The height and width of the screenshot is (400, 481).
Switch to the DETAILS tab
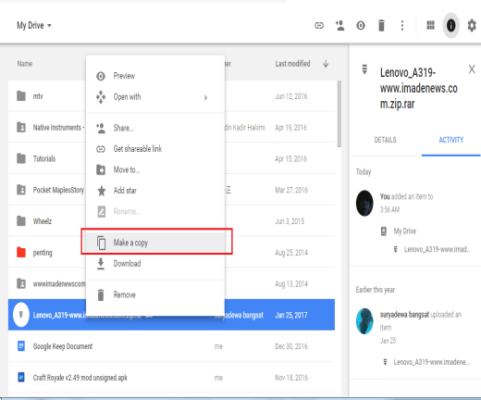pyautogui.click(x=385, y=140)
